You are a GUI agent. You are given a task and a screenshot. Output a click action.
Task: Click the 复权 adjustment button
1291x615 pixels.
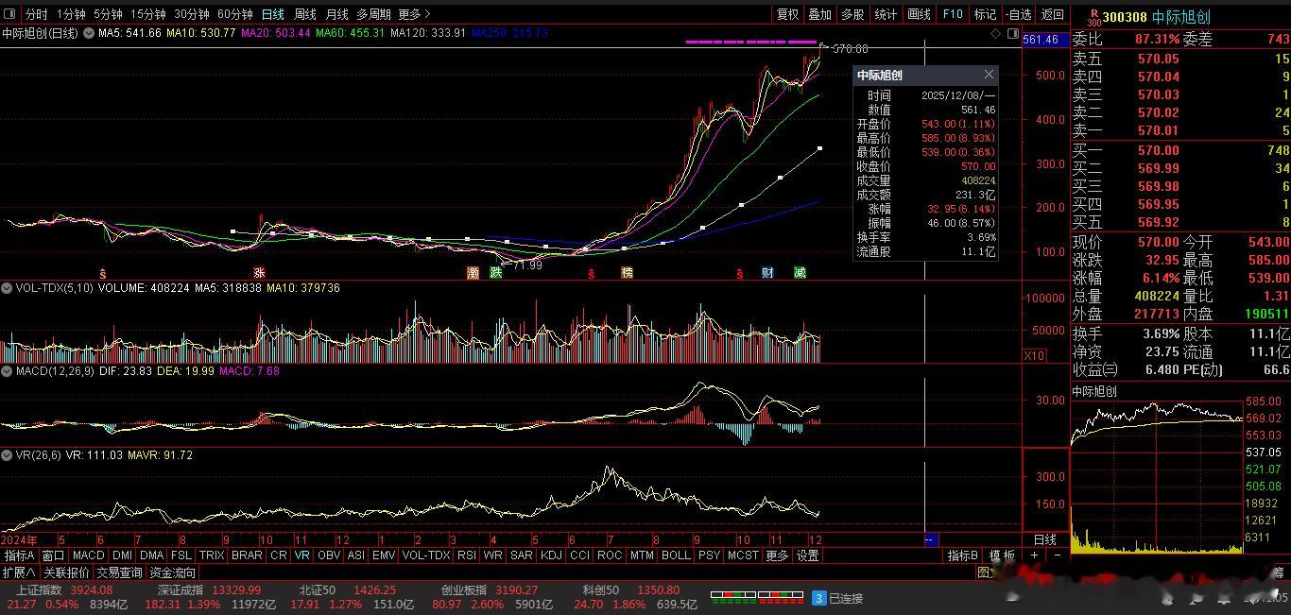(x=787, y=14)
